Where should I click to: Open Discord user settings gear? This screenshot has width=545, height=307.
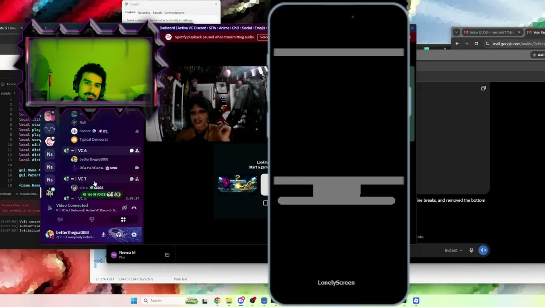click(x=134, y=234)
